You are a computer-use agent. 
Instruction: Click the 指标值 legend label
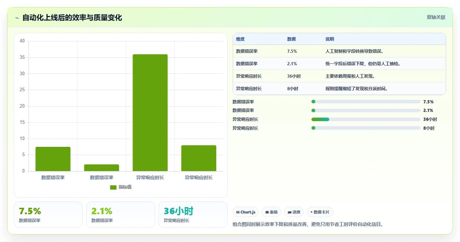pos(125,187)
